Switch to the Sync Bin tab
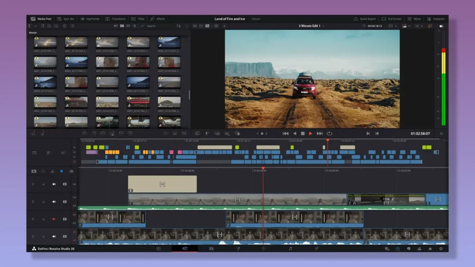 click(x=65, y=19)
